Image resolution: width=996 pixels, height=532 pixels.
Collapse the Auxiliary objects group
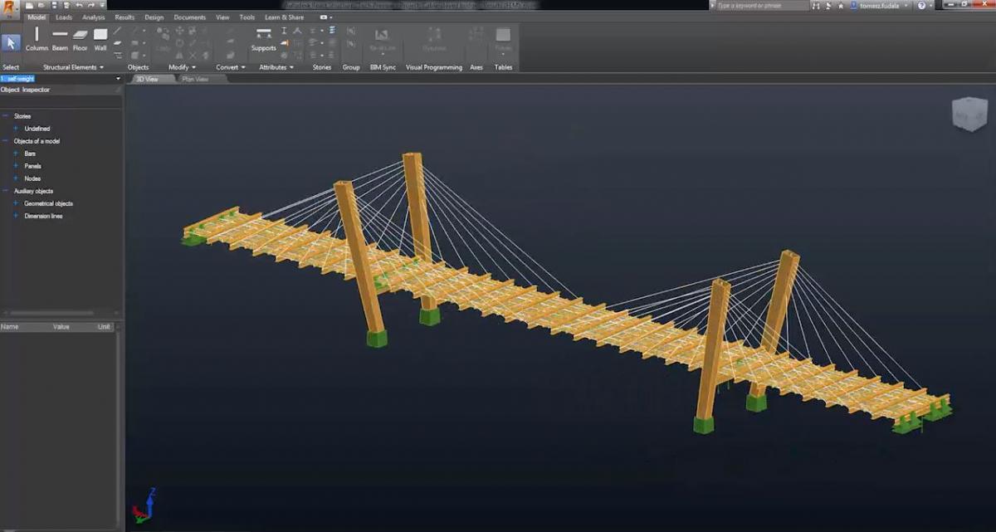coord(4,190)
